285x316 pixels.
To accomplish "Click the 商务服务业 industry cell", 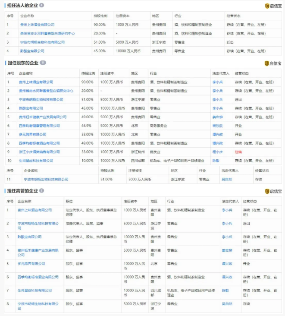I will (158, 126).
